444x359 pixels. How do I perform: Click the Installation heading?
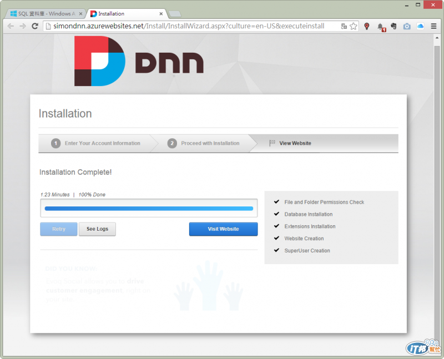65,114
